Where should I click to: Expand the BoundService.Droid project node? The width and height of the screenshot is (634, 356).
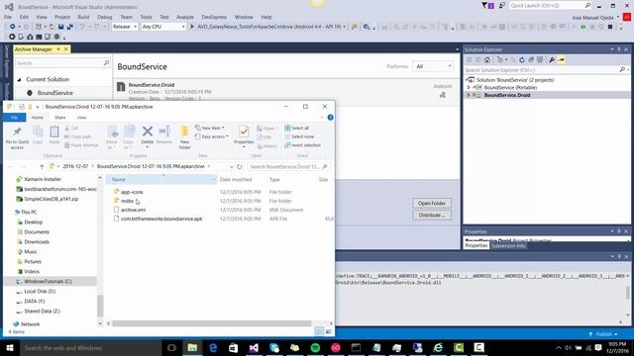[469, 95]
